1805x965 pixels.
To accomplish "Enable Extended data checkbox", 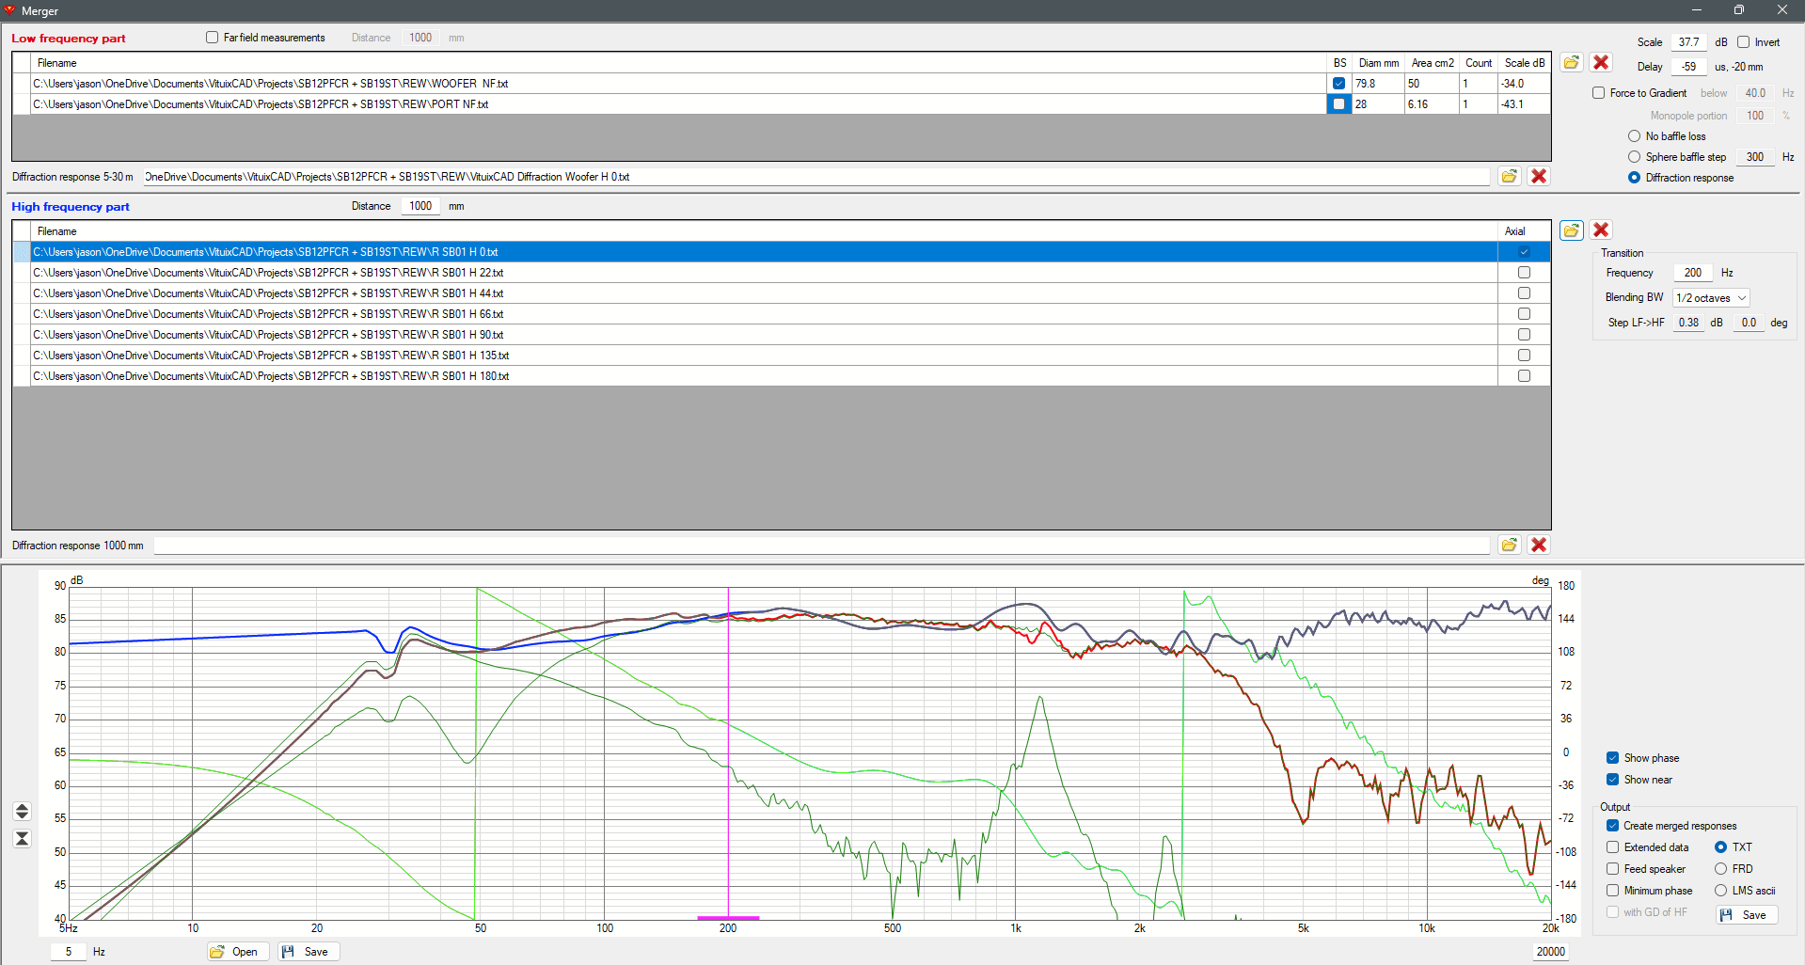I will coord(1612,847).
